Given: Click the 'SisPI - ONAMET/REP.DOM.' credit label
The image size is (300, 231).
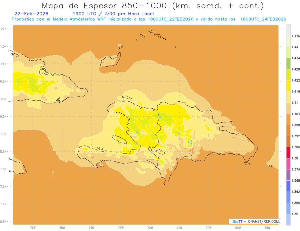Looking at the screenshot, I should 255,221.
